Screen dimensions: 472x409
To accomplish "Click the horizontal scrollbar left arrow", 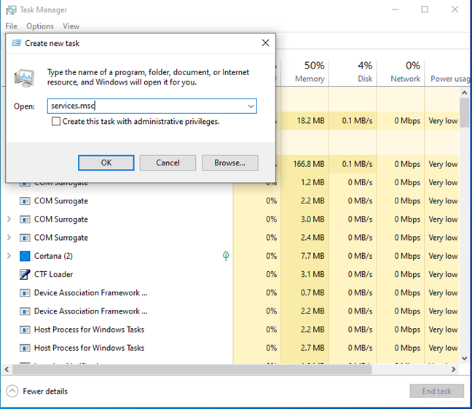I will click(7, 369).
